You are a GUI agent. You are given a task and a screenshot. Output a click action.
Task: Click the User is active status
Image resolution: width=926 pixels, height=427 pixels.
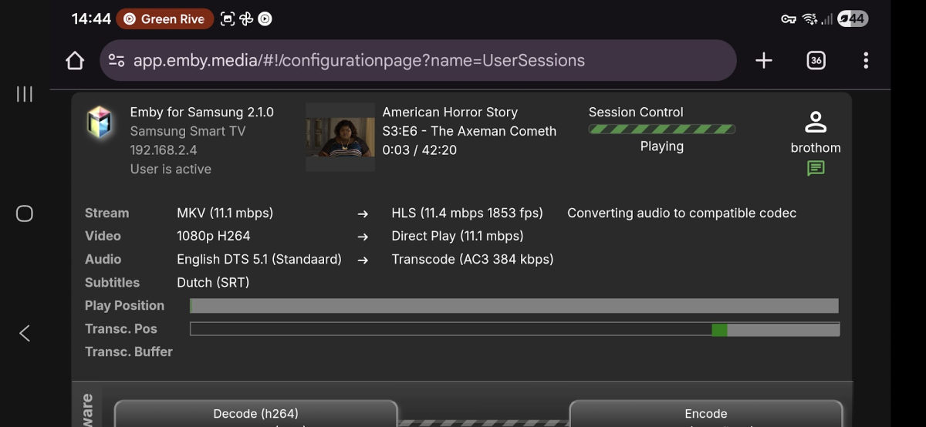(x=171, y=169)
